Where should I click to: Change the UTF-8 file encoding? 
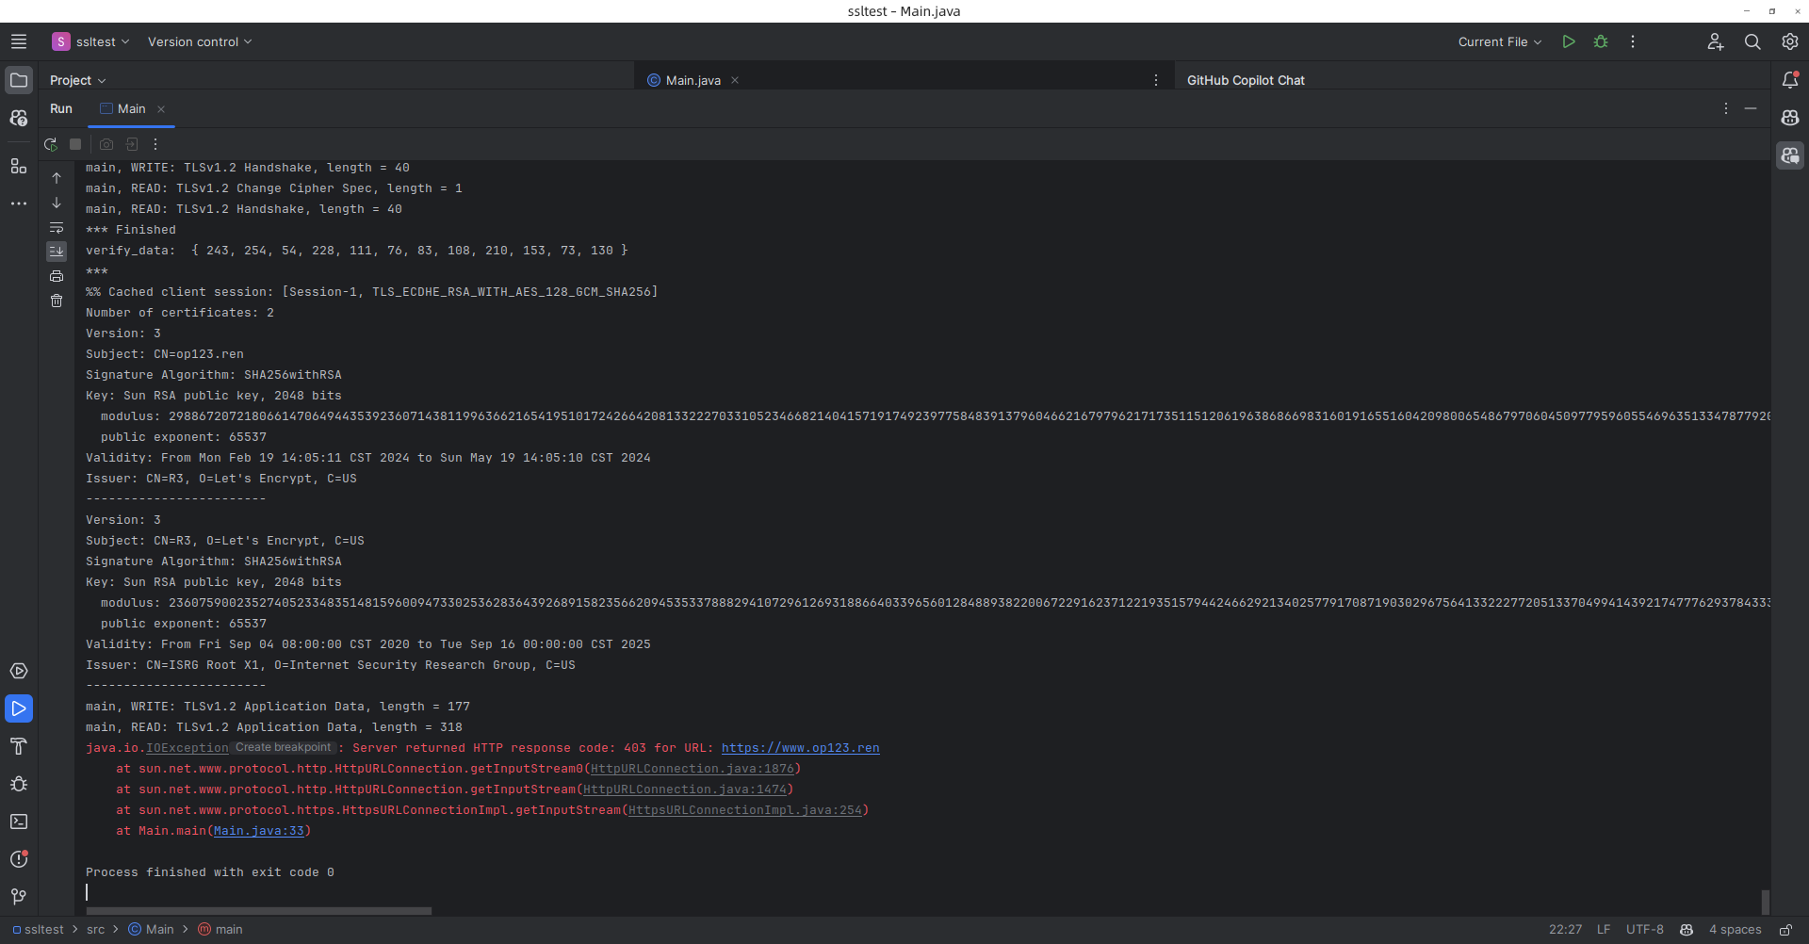tap(1645, 929)
